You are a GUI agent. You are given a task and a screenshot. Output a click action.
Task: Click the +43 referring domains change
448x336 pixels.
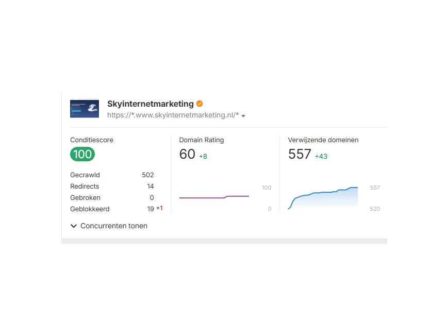point(321,156)
